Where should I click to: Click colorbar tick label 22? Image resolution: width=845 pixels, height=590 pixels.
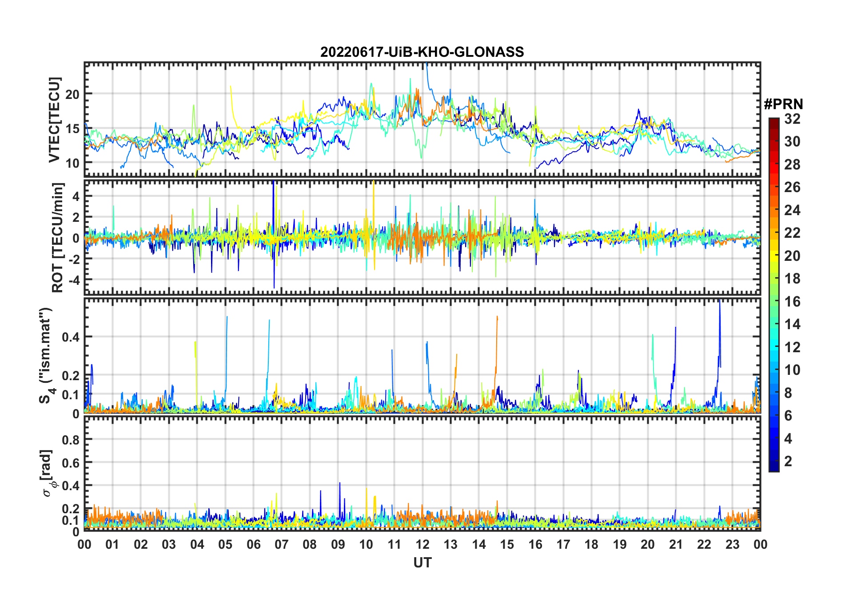click(792, 232)
